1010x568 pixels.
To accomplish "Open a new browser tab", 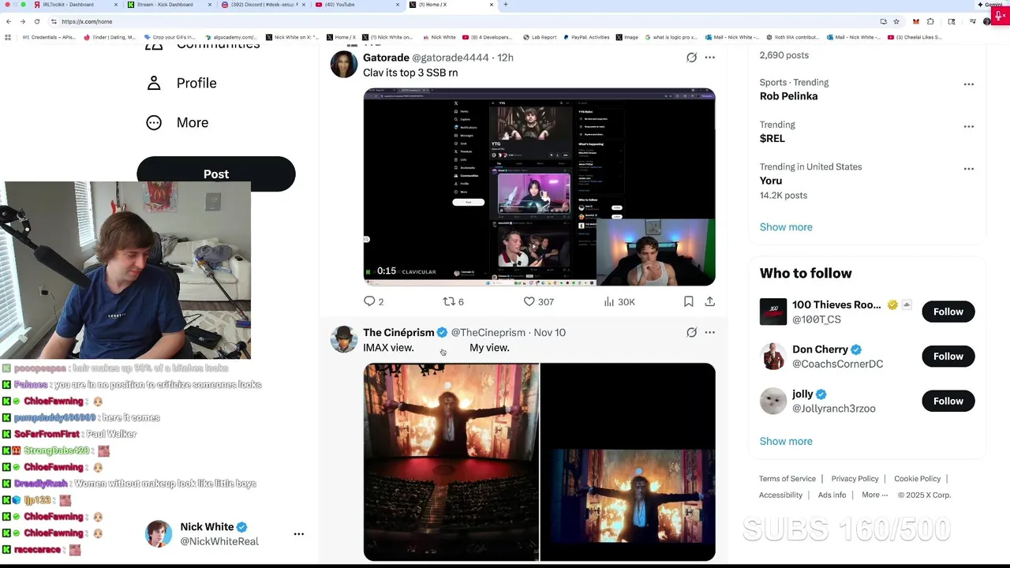I will (x=506, y=5).
